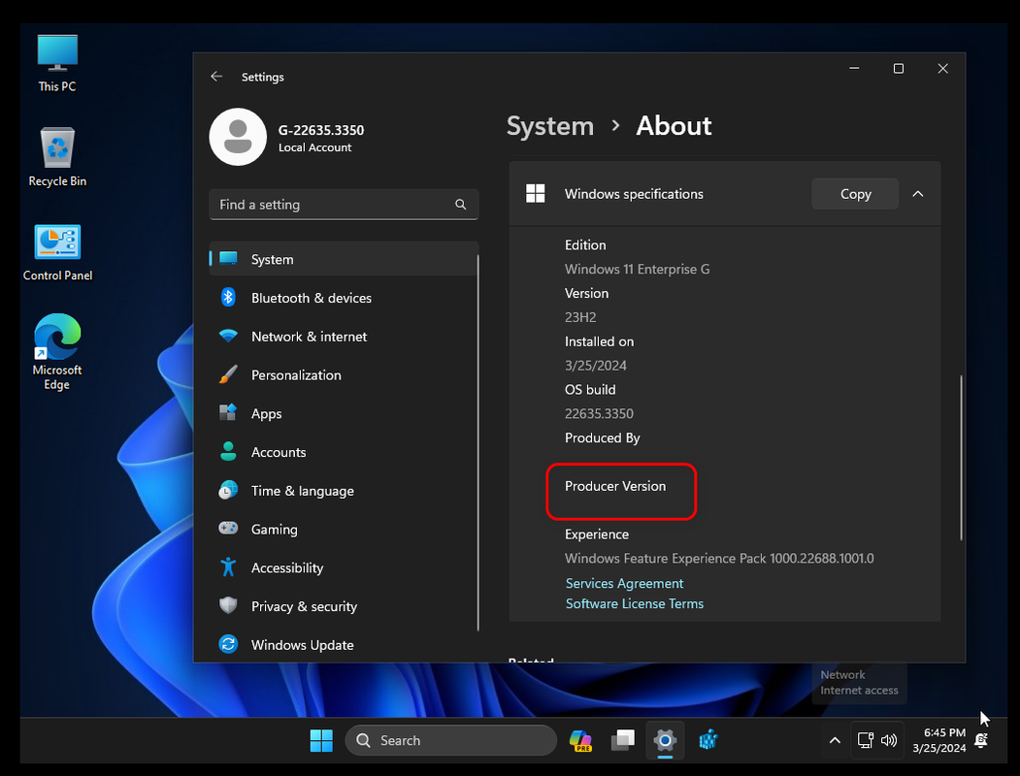Click the search magnifier in Find a setting

pos(461,205)
